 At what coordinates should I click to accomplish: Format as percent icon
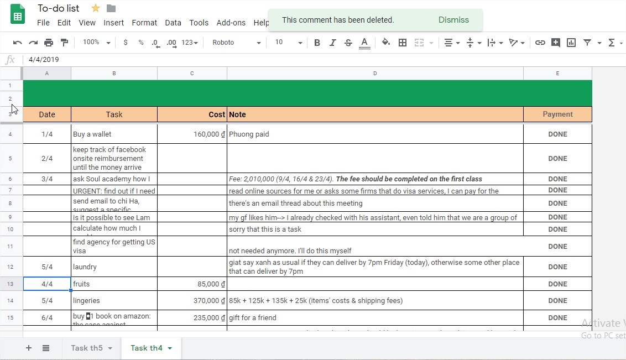click(x=141, y=43)
